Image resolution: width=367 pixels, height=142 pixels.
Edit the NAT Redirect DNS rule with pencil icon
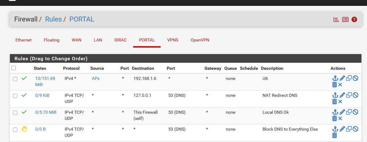point(342,95)
